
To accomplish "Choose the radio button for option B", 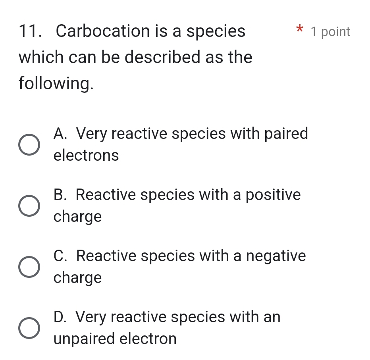I will coord(29,206).
